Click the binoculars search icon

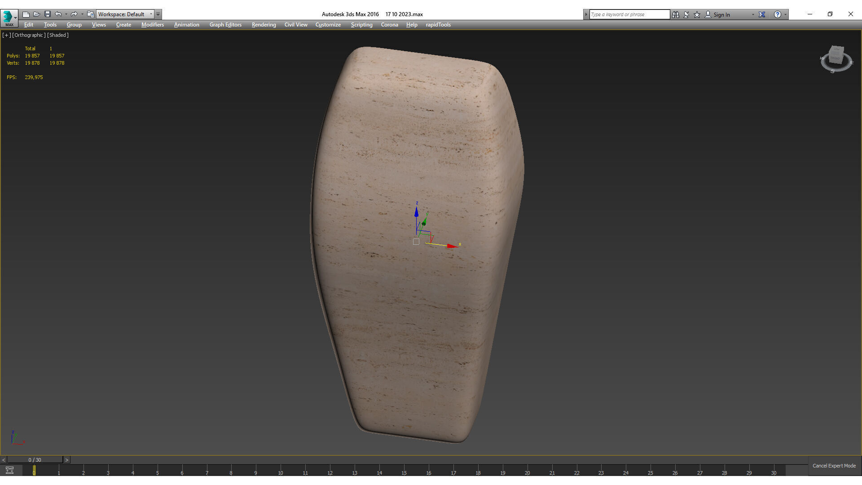pos(676,14)
